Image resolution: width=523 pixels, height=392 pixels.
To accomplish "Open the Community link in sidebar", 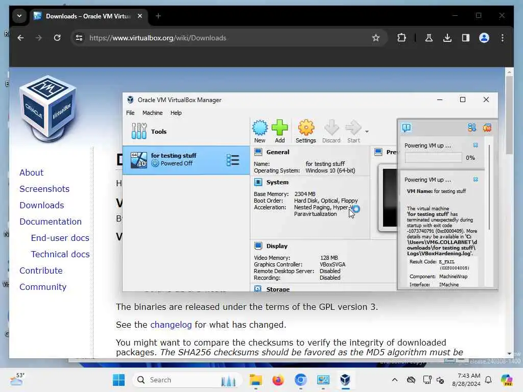I will pyautogui.click(x=43, y=287).
